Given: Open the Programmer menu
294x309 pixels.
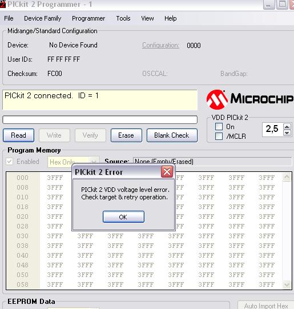Looking at the screenshot, I should [x=88, y=18].
